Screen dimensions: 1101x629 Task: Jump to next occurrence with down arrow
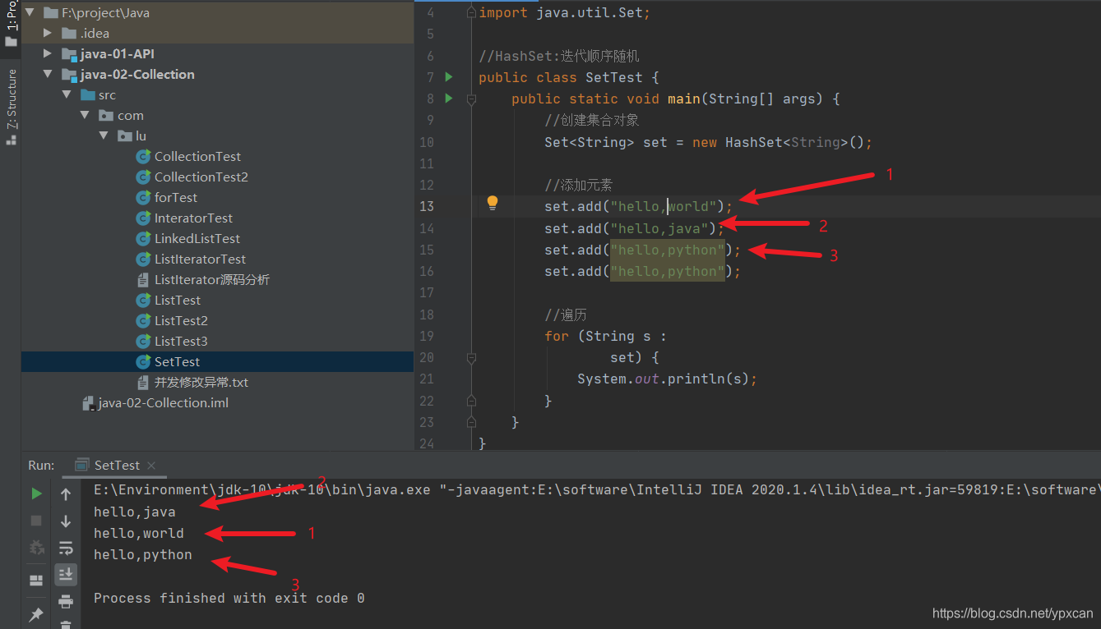point(66,521)
